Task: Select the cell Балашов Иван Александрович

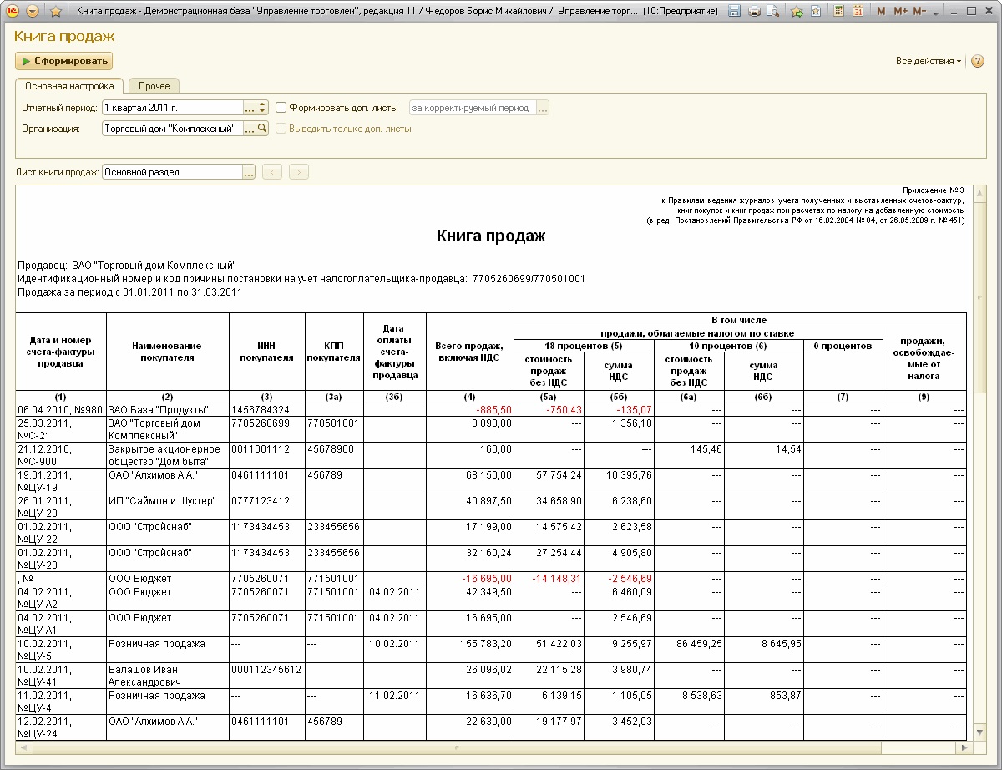Action: (168, 676)
